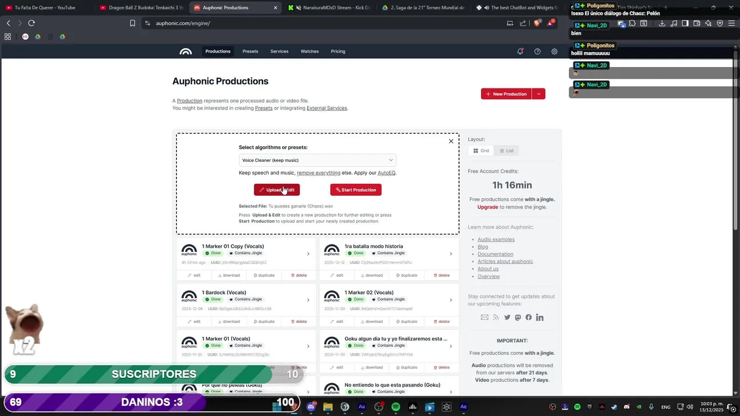Open the Watches menu item
This screenshot has width=740, height=416.
309,51
